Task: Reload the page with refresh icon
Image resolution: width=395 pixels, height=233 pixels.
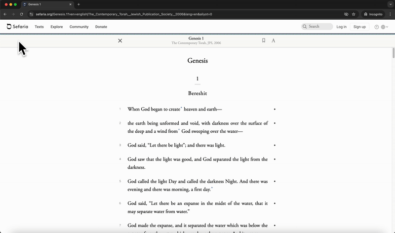Action: click(21, 14)
